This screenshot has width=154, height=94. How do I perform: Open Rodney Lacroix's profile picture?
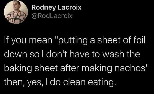tap(16, 12)
